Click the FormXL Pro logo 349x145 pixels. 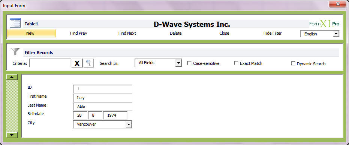324,24
